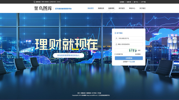Focus the login password input field

(129, 44)
